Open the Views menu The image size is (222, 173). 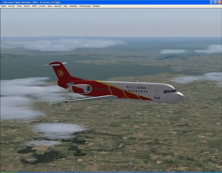pos(50,6)
